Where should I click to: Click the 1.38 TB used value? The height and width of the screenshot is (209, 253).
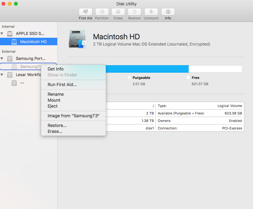(x=148, y=121)
